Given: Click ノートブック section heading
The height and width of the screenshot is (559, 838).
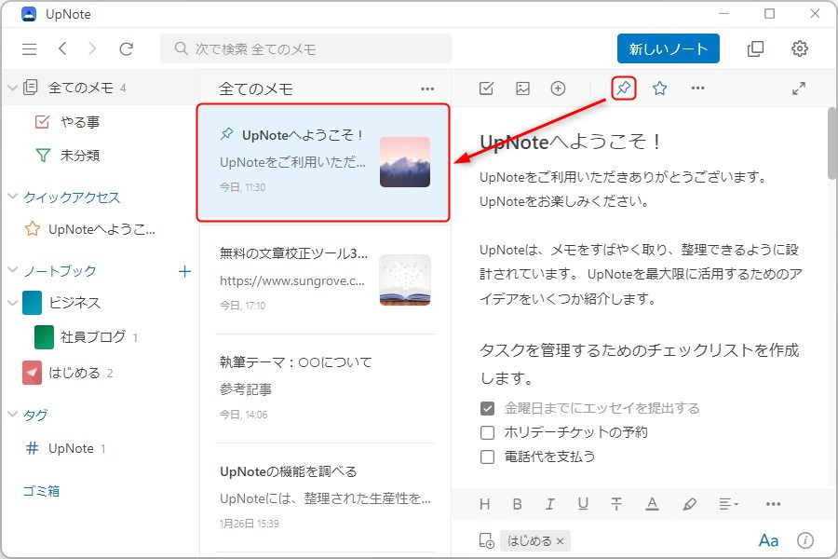Looking at the screenshot, I should click(x=60, y=271).
